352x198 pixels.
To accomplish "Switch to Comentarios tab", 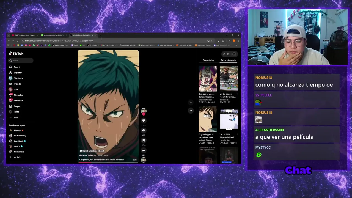I will pyautogui.click(x=208, y=60).
